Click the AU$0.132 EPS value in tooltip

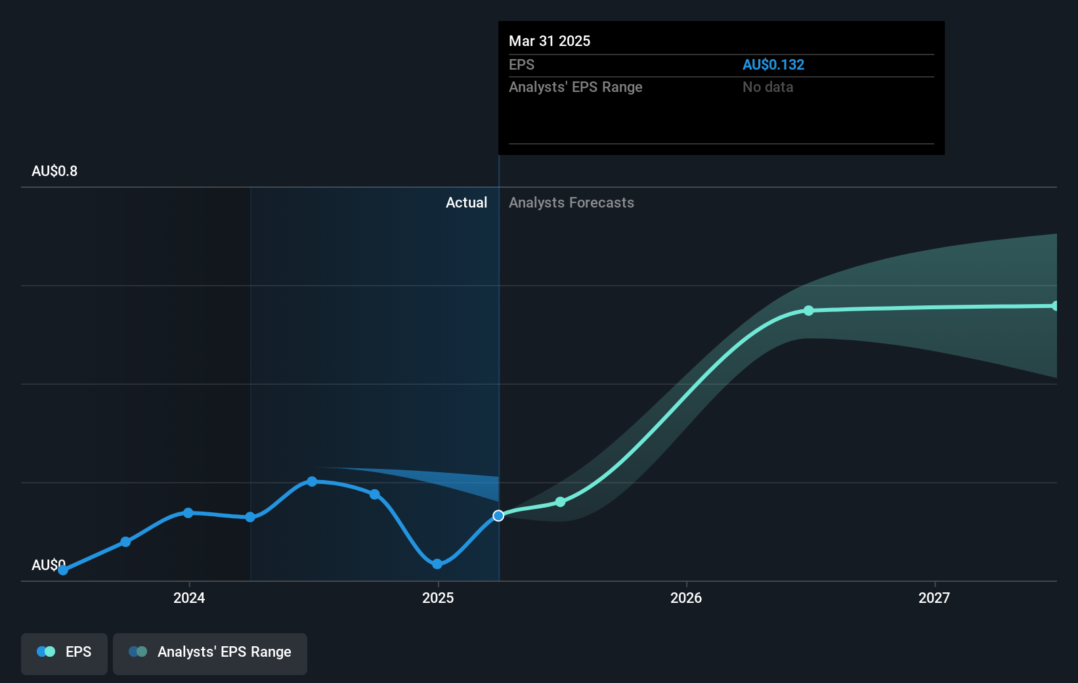point(773,64)
